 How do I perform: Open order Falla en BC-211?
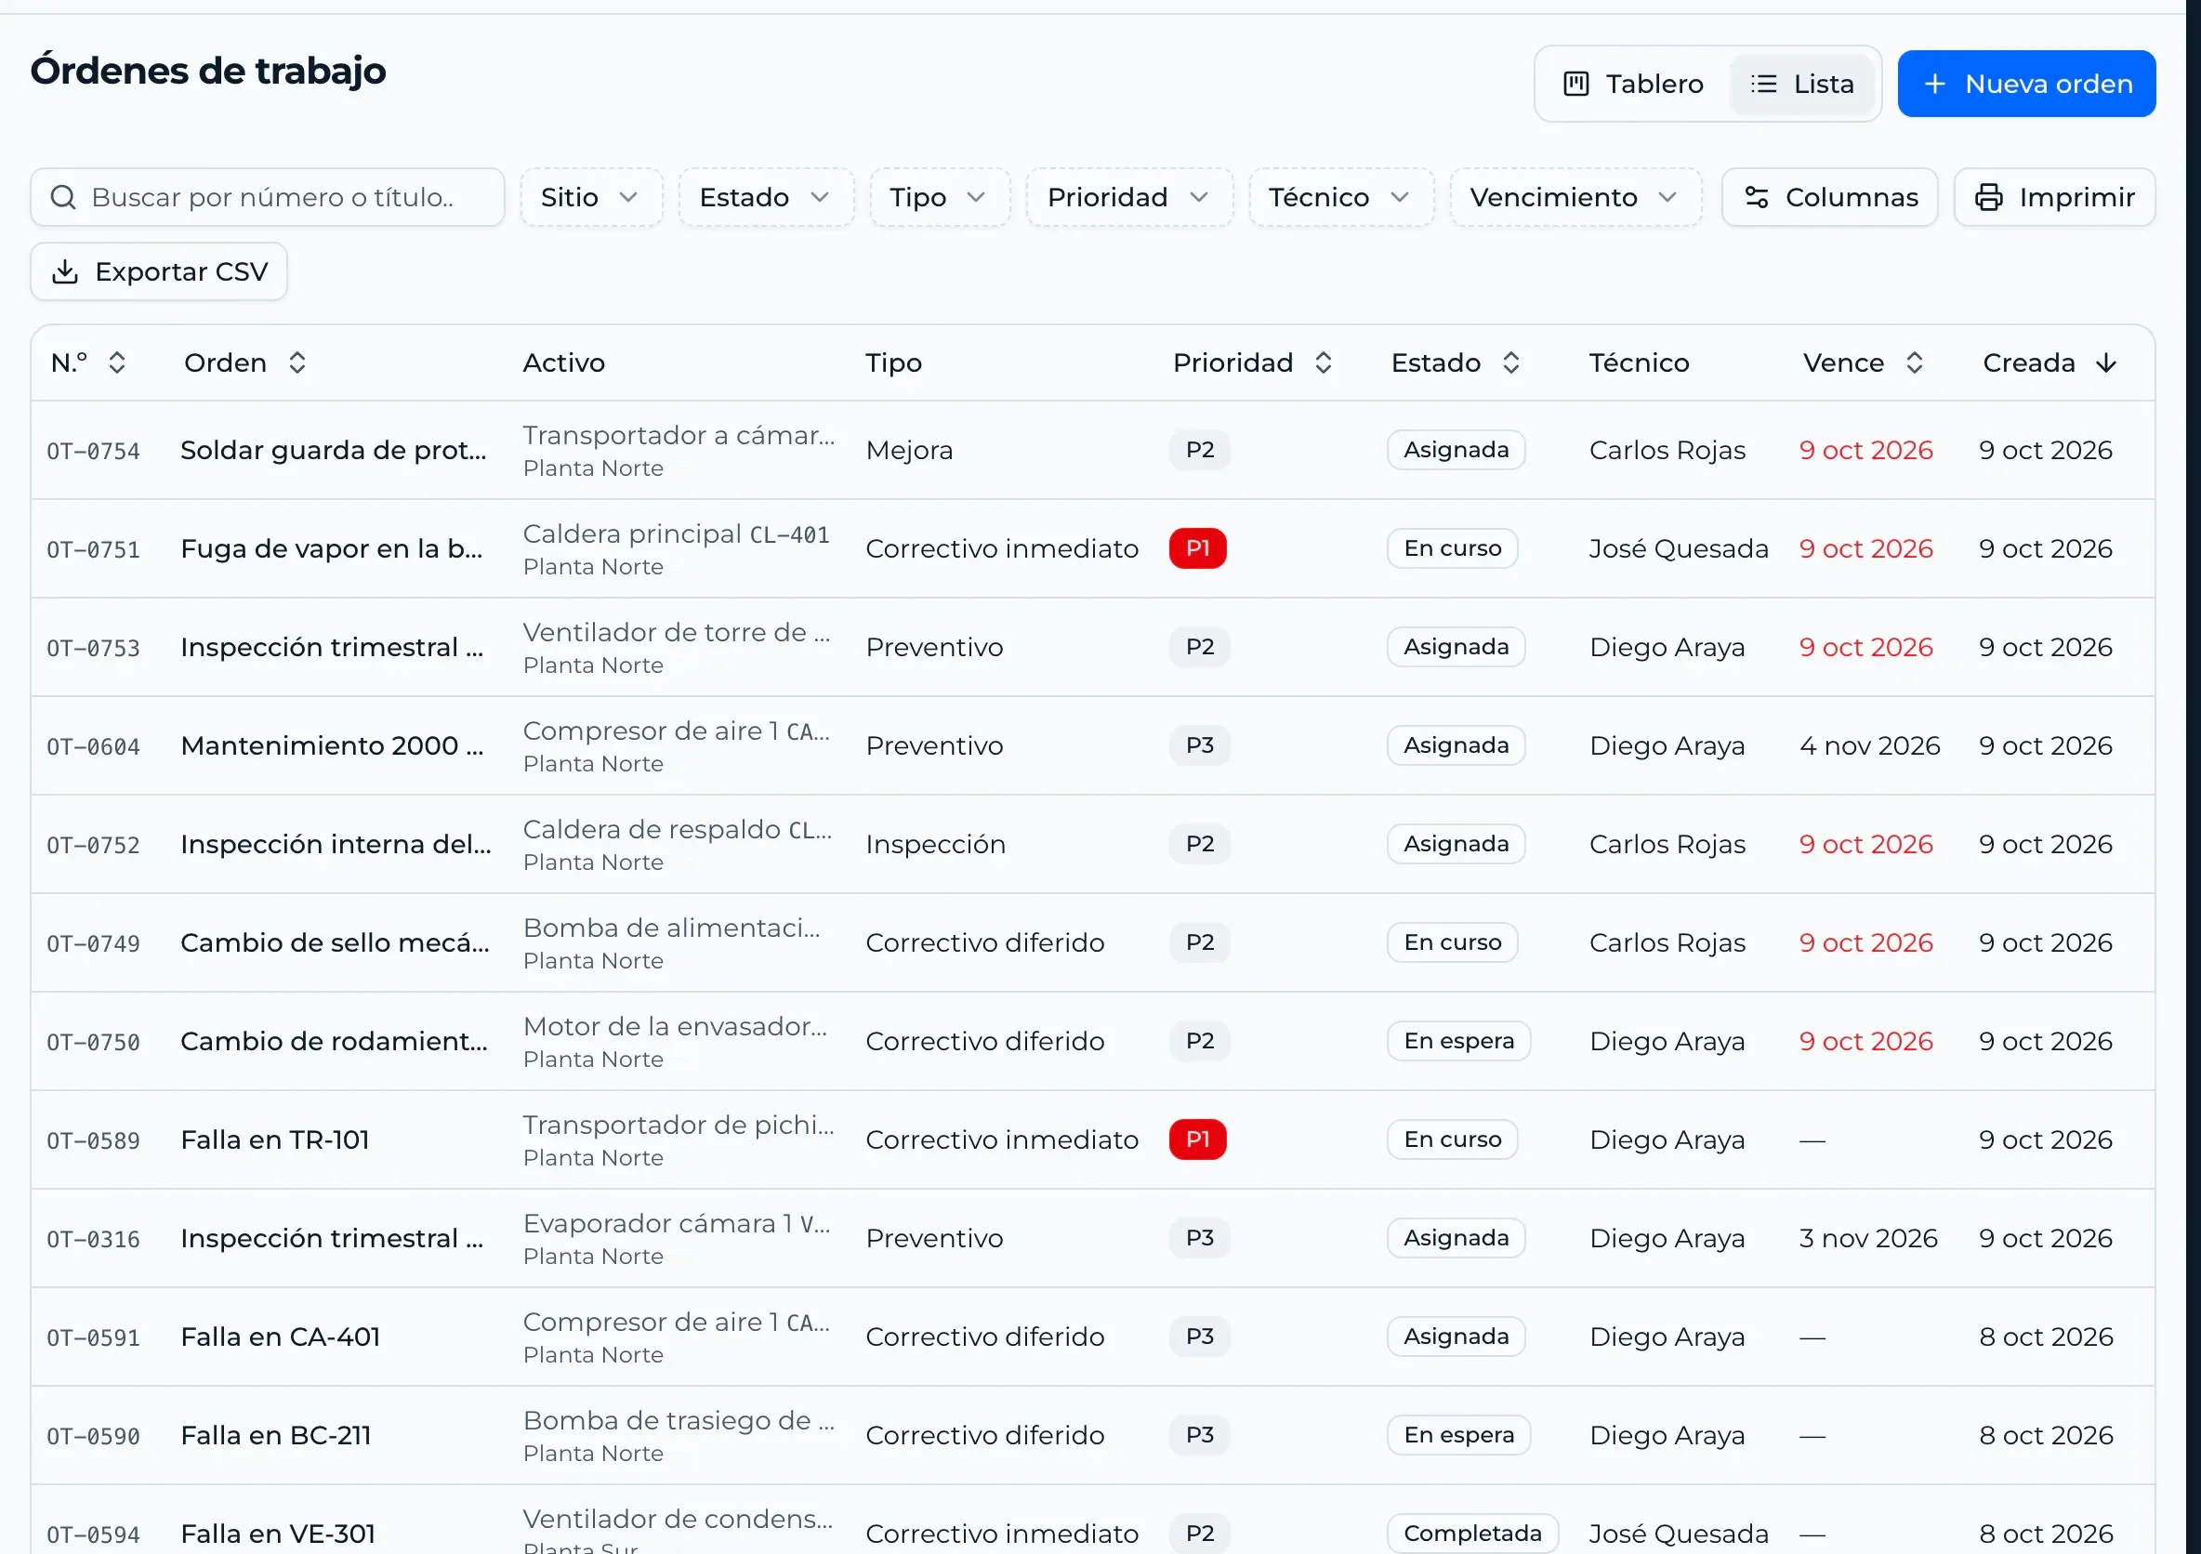tap(276, 1436)
